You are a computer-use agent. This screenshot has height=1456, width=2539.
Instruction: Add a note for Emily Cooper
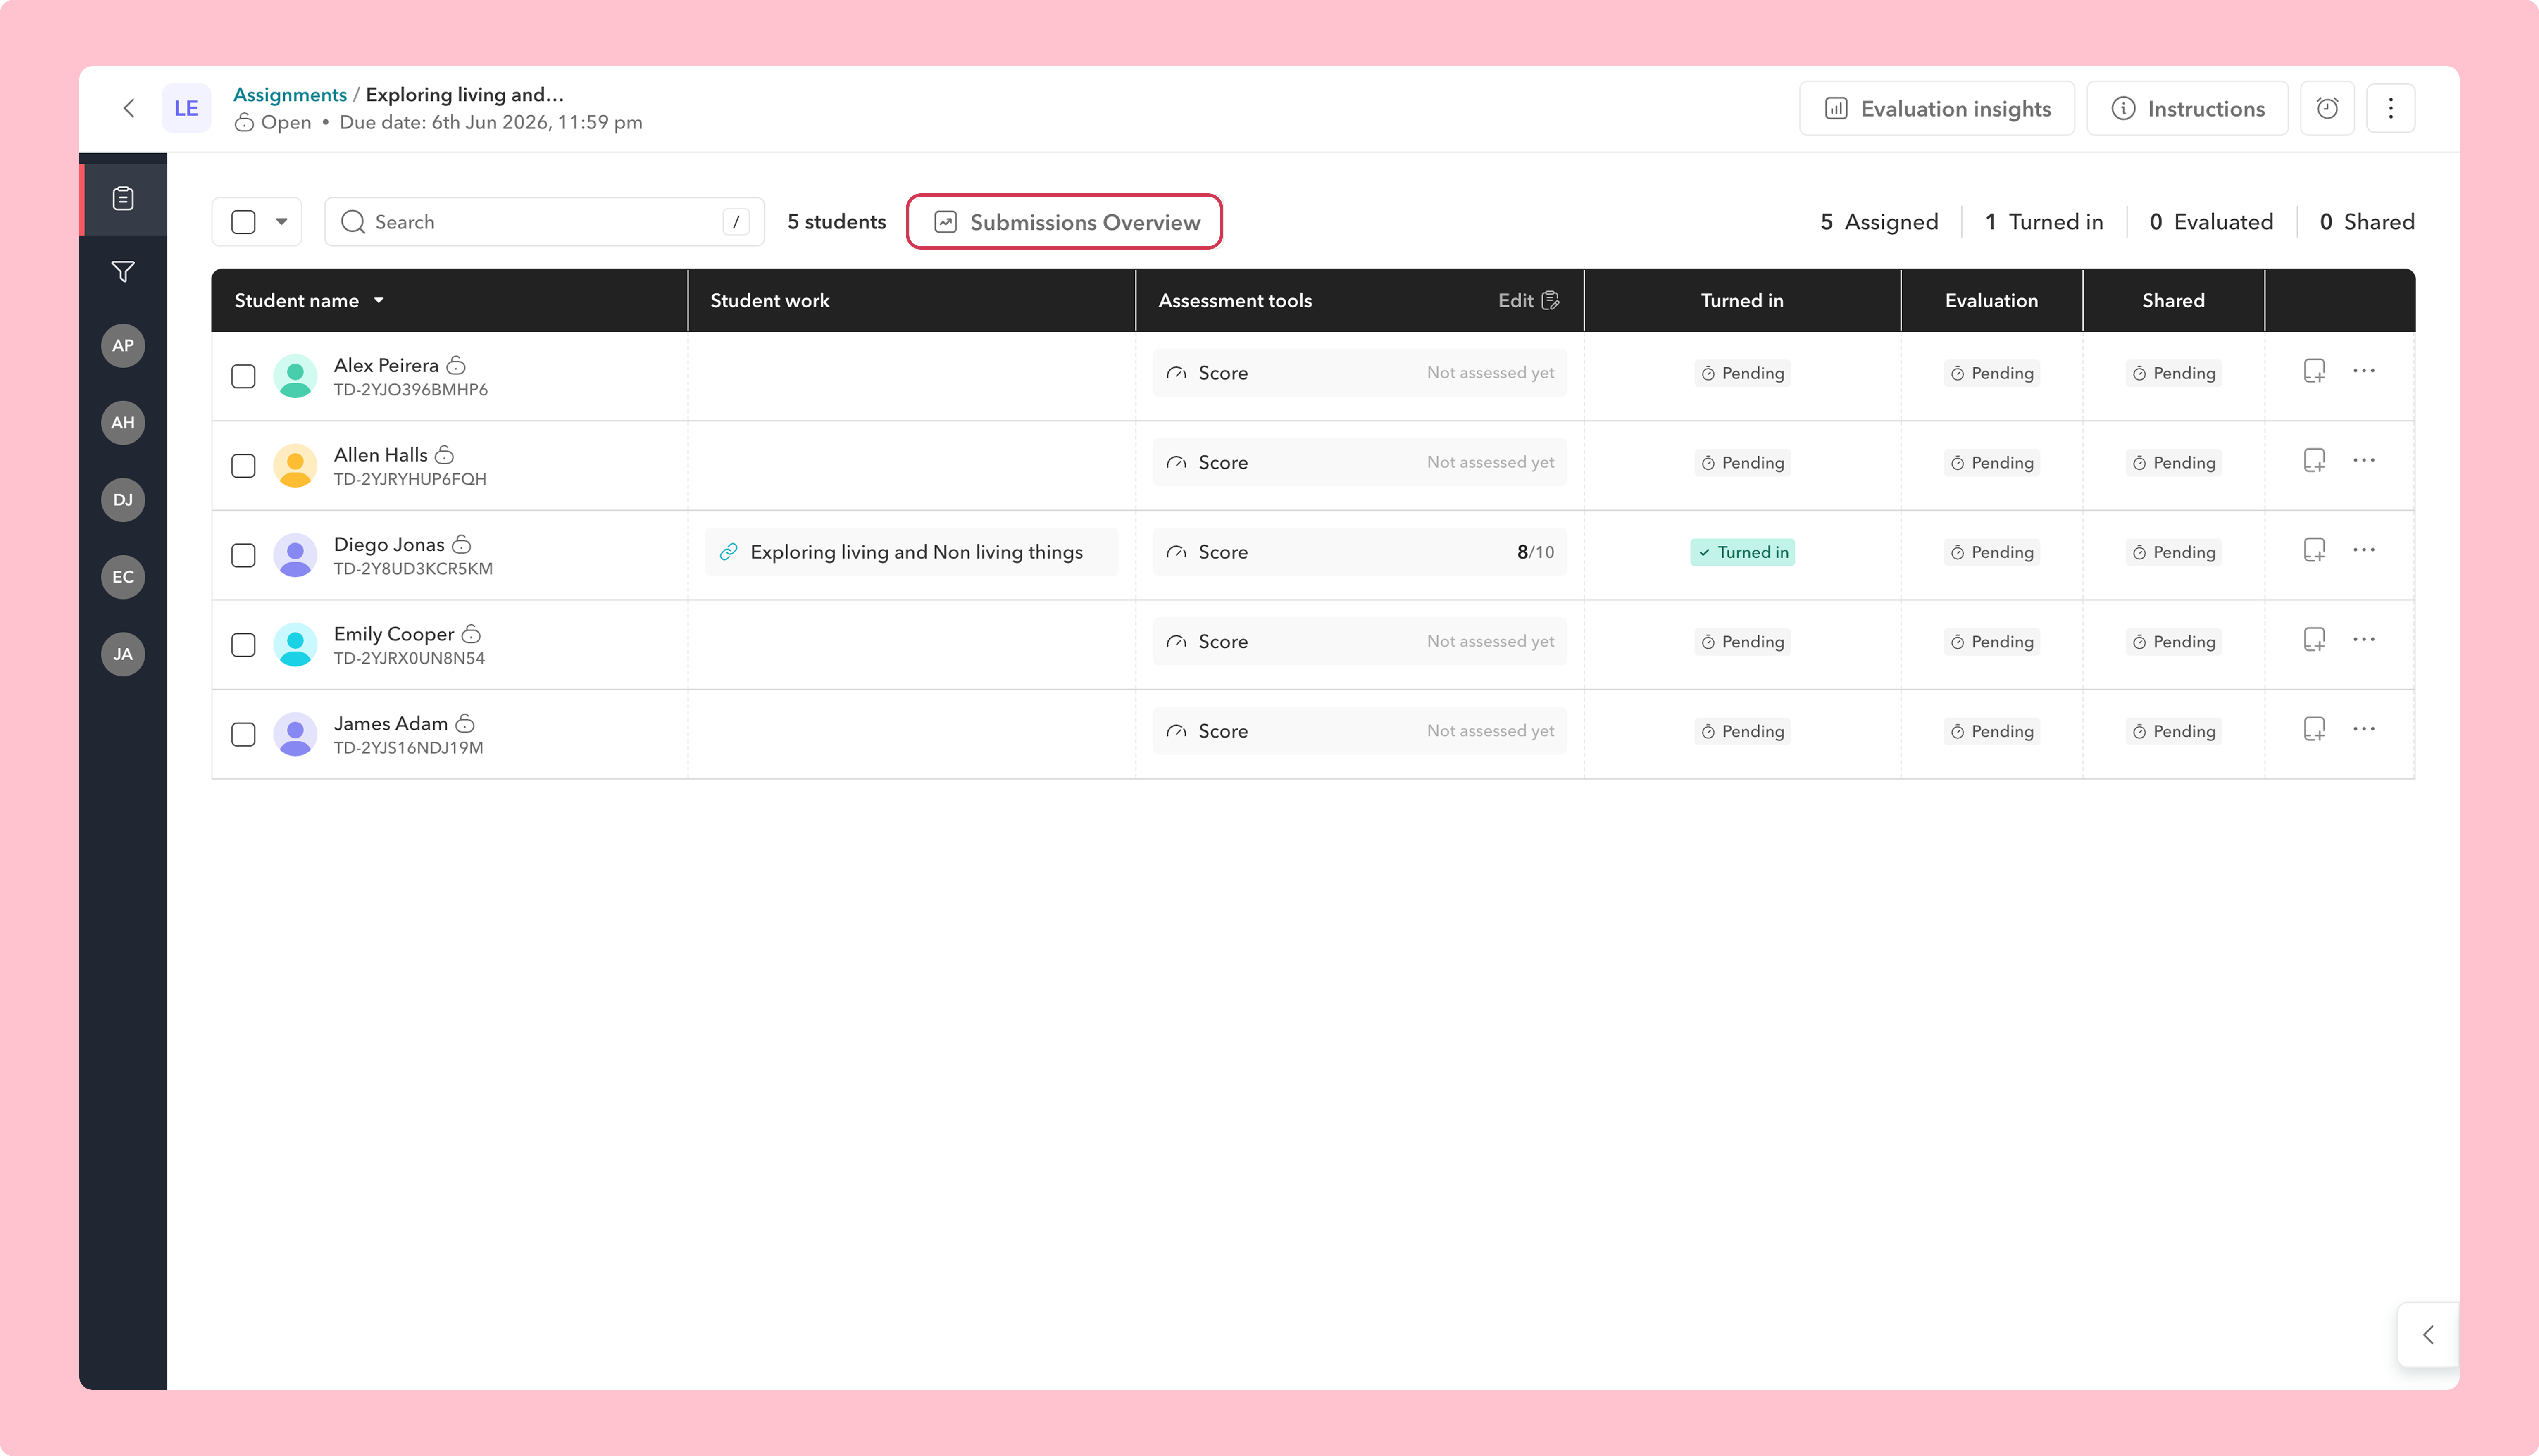pos(2314,640)
